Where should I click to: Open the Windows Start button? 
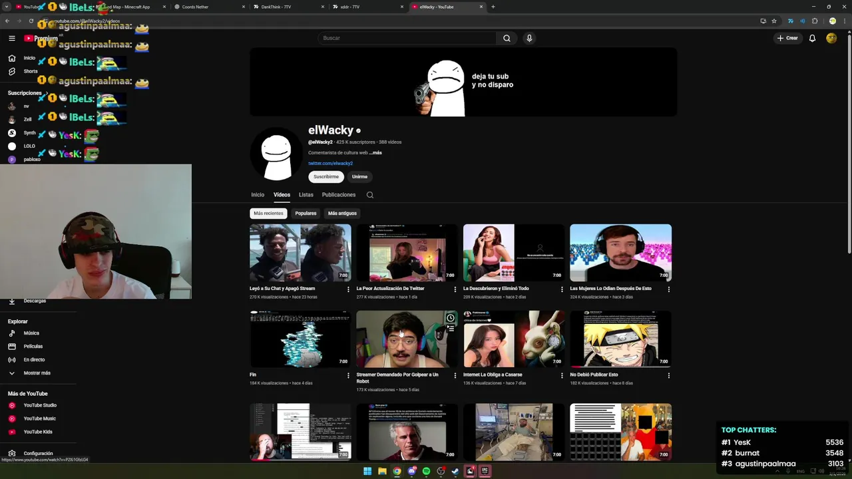point(367,471)
